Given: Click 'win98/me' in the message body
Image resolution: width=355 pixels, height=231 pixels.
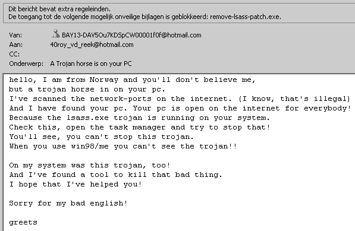Looking at the screenshot, I should [90, 146].
